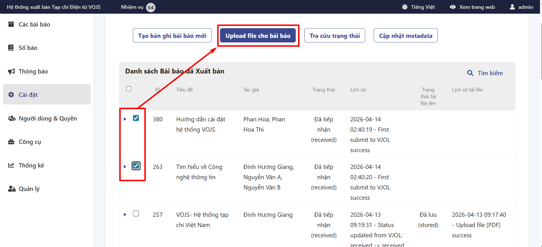Viewport: 542px width, 247px height.
Task: Click the eye icon for Xem trang web
Action: 453,7
